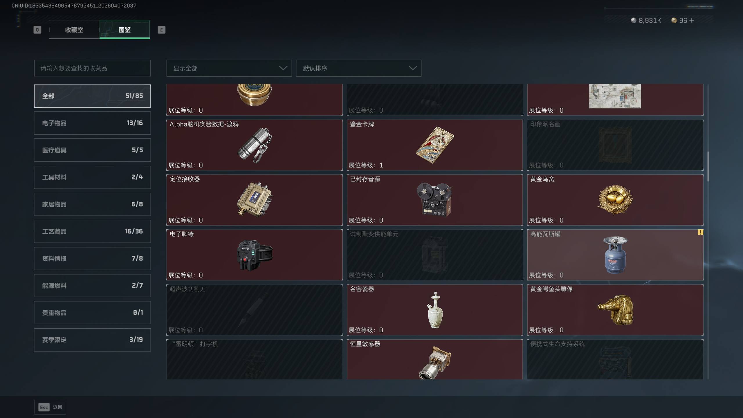743x418 pixels.
Task: Expand the 显示全部 filter dropdown
Action: pyautogui.click(x=229, y=68)
